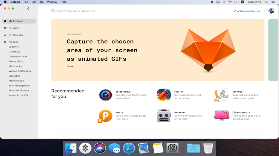Open the Productivity category
The width and height of the screenshot is (279, 156).
pyautogui.click(x=16, y=61)
